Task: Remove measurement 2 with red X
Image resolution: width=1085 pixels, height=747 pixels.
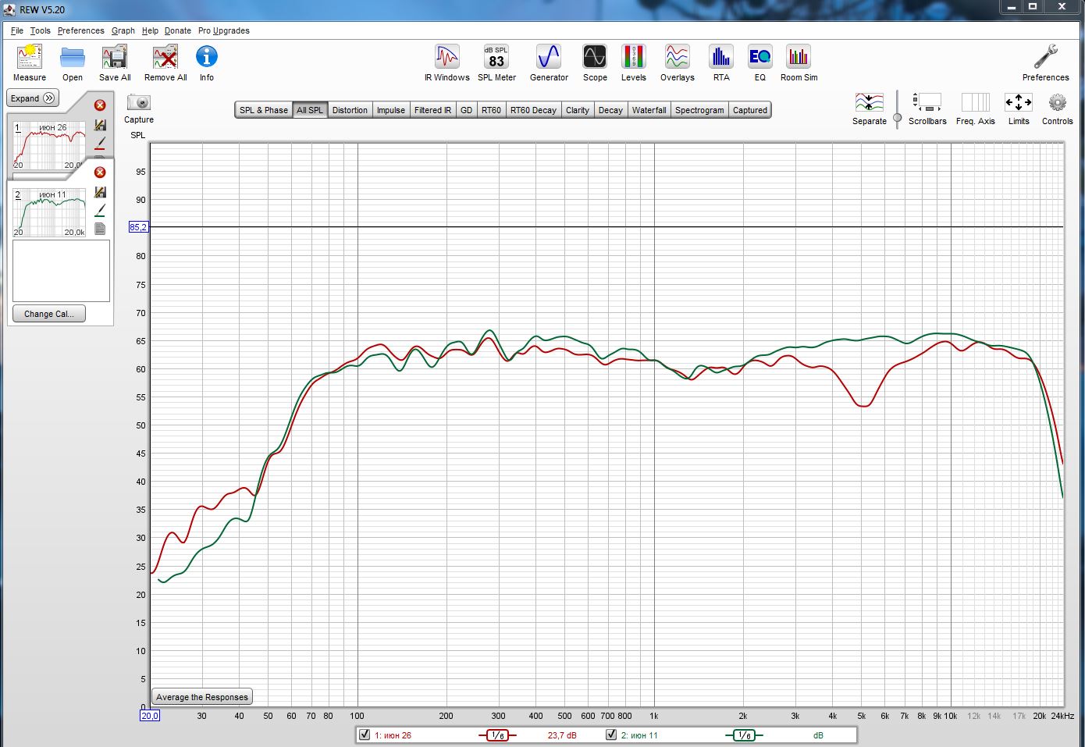Action: point(100,173)
